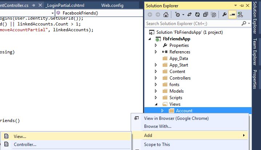Click linkedAccounts.Count in the code editor
Screen dimensions: 261x150
43,24
